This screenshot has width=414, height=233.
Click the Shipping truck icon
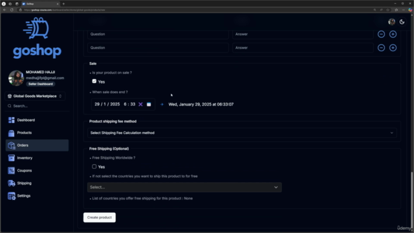click(x=12, y=183)
